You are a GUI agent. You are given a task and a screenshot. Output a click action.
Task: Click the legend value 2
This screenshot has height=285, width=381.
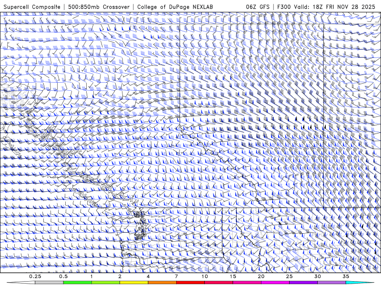pyautogui.click(x=120, y=276)
